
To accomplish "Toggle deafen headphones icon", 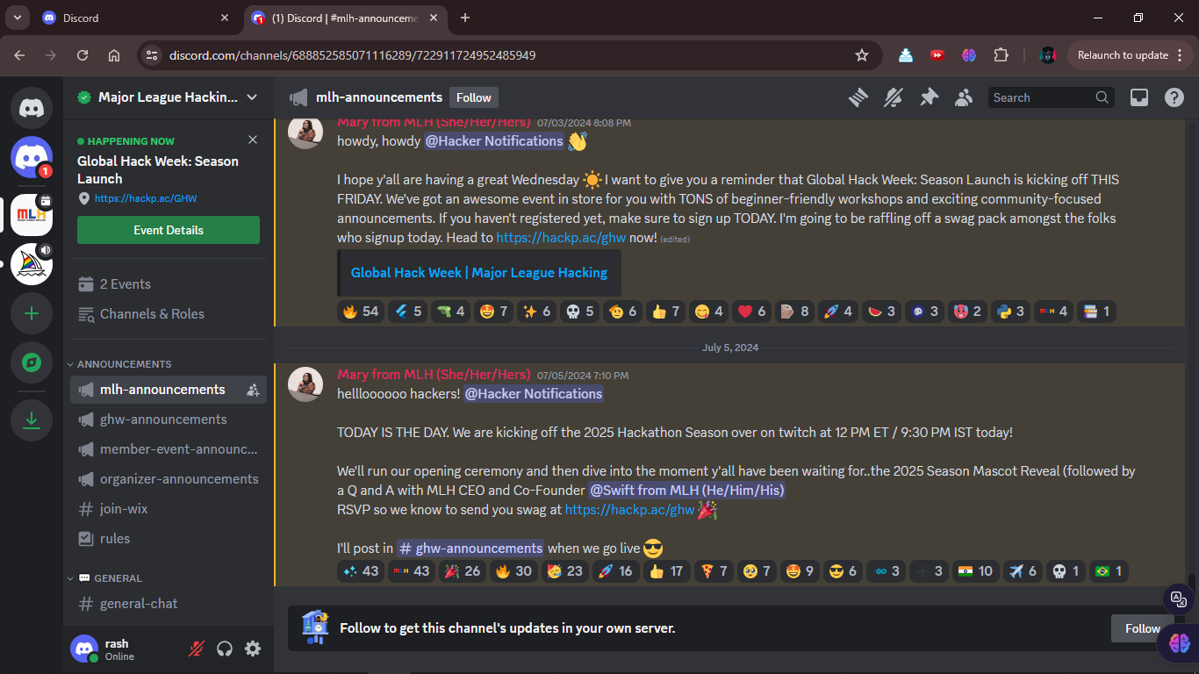I will pos(225,649).
